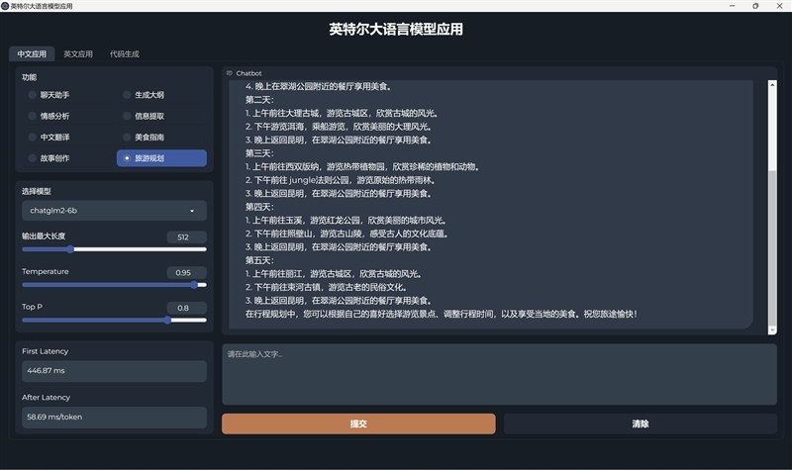Click the 输出最大长度 slider handle

[70, 249]
